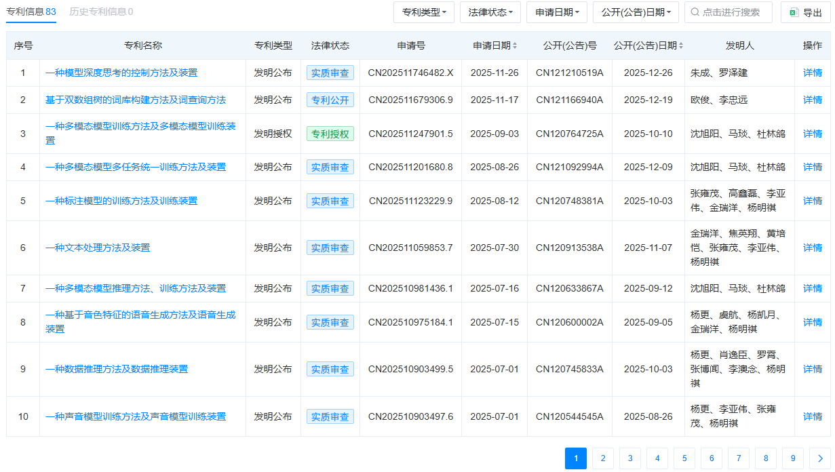Sort by 申请日期 column sort arrows

click(x=514, y=46)
